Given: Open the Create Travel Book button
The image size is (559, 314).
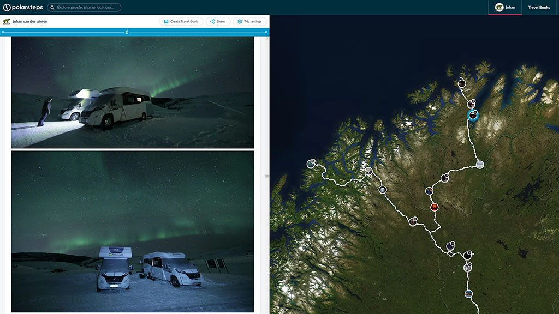Looking at the screenshot, I should point(181,21).
